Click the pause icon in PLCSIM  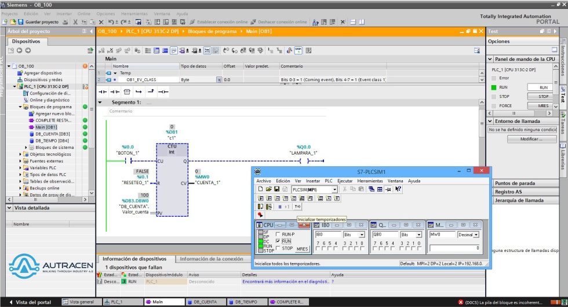279,207
